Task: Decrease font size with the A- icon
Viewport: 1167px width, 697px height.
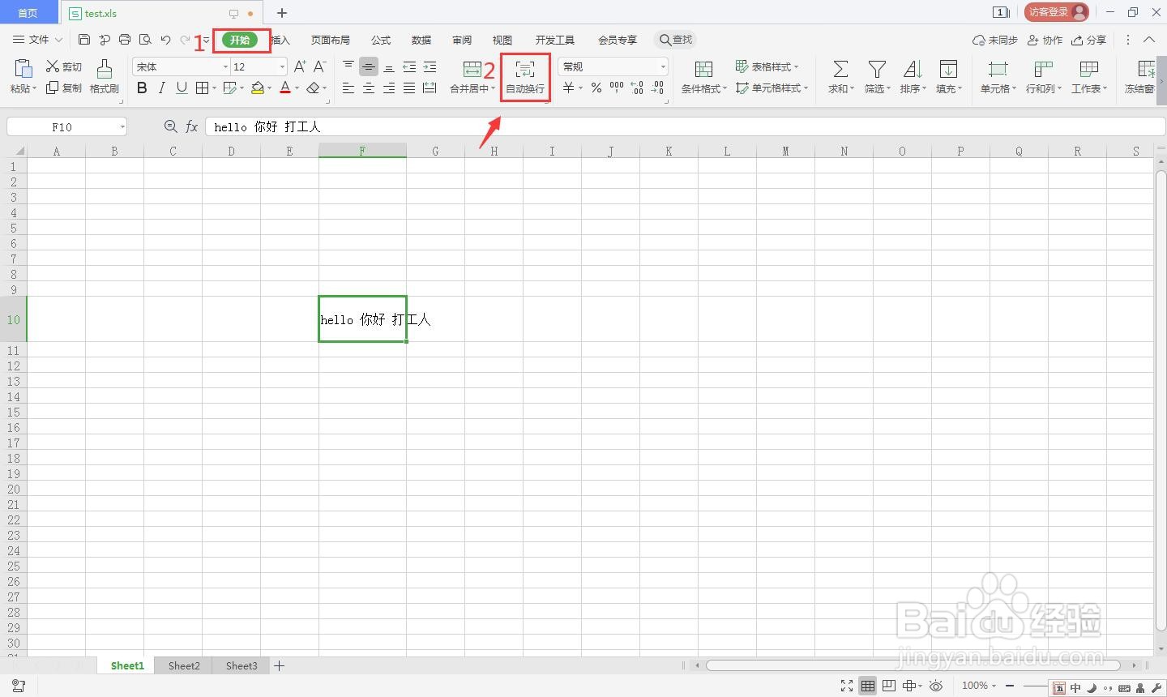Action: point(319,66)
